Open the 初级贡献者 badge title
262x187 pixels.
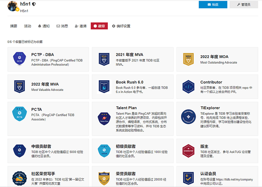[126, 146]
